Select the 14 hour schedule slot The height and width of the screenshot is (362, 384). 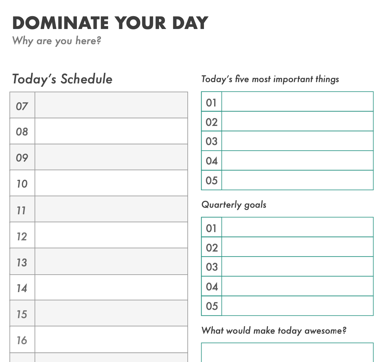pos(111,287)
